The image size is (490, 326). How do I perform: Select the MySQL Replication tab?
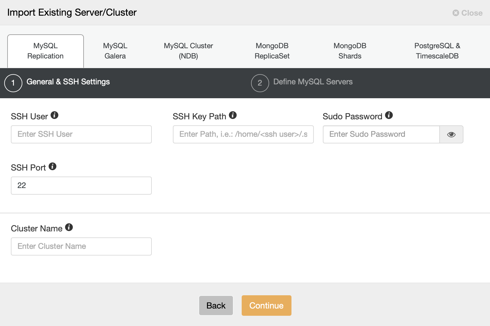pyautogui.click(x=46, y=51)
